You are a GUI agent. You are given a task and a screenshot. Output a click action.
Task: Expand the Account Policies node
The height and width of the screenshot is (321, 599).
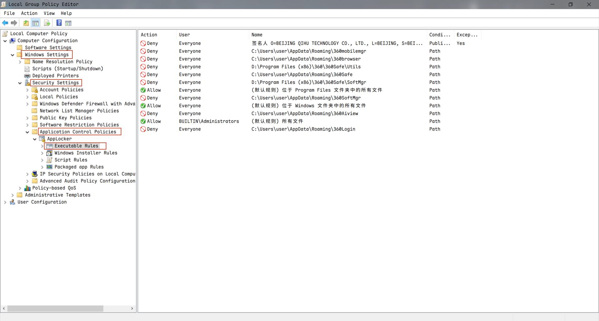click(x=27, y=90)
